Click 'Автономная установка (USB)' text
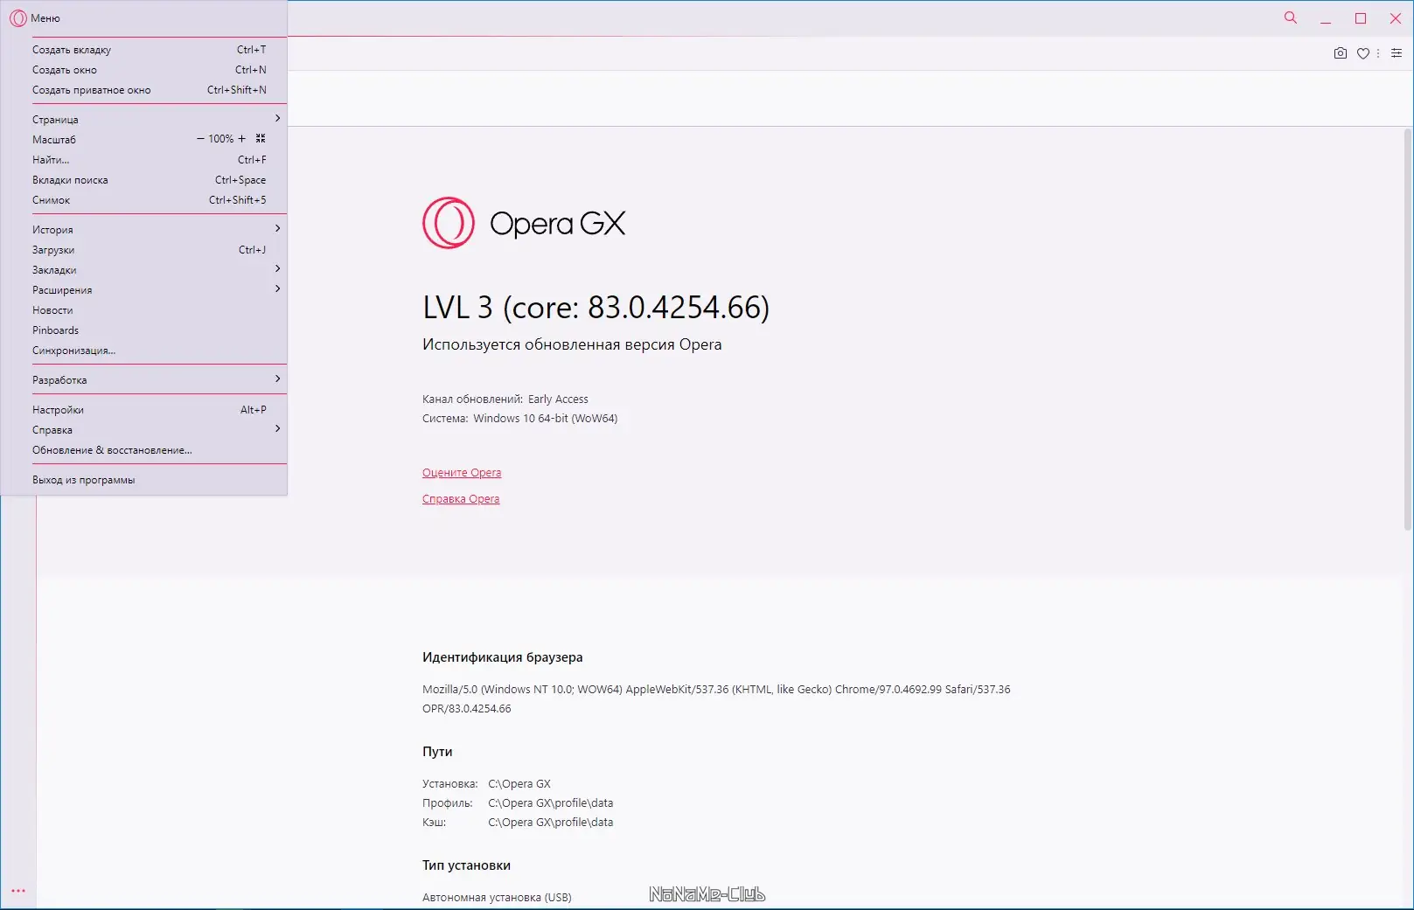The image size is (1414, 910). (497, 898)
